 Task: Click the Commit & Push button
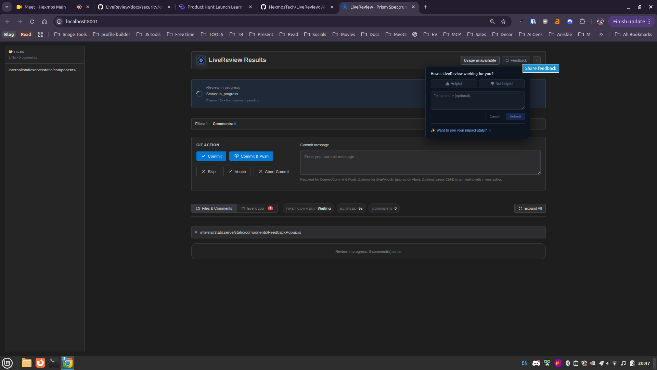tap(251, 156)
